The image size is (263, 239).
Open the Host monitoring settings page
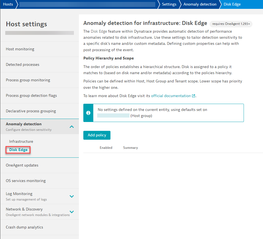[20, 49]
